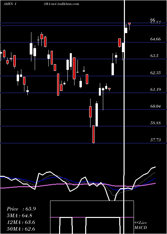Click the 5MA : 64.8 value

pos(20,216)
